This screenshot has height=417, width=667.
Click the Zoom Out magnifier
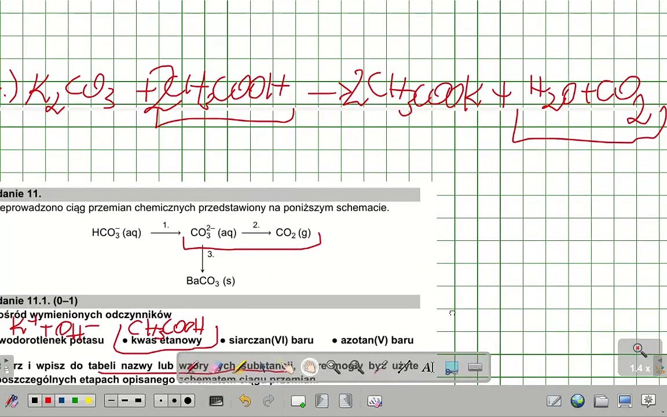pos(357,367)
